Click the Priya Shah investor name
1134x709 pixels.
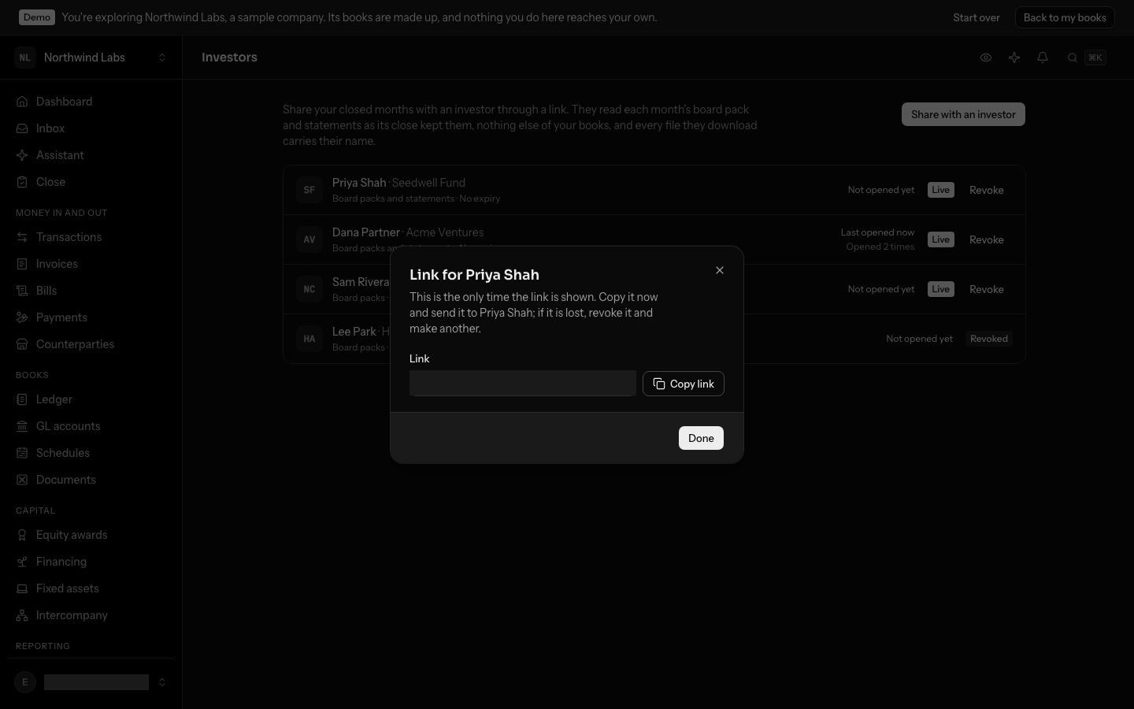(x=359, y=183)
